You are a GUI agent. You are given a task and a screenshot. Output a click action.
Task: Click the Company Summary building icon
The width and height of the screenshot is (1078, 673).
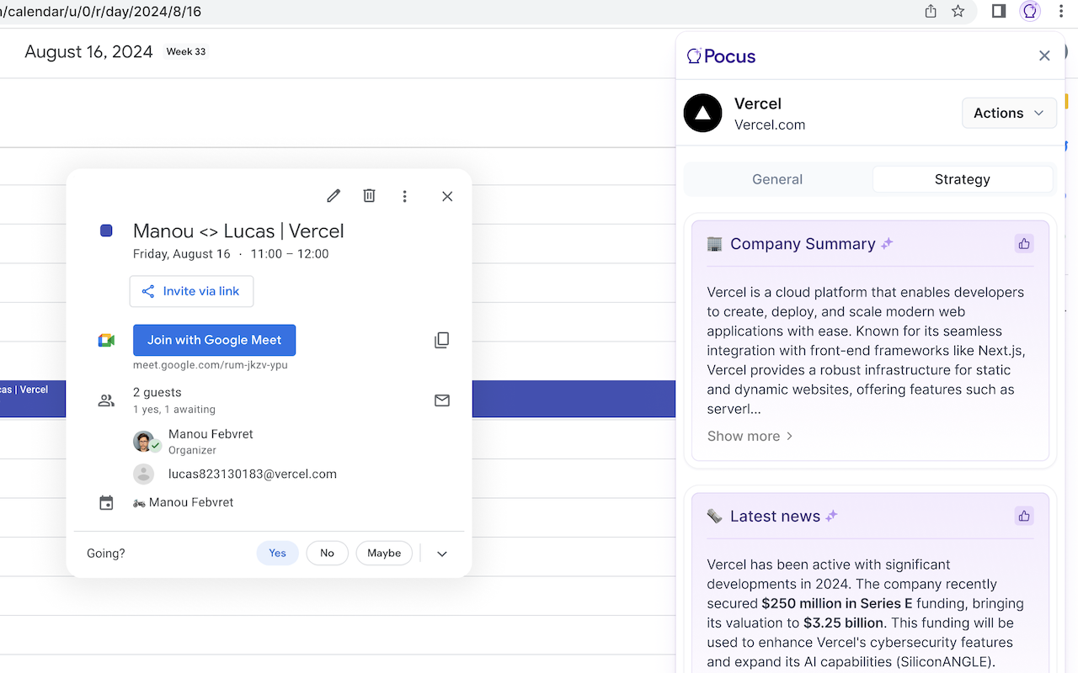point(715,244)
